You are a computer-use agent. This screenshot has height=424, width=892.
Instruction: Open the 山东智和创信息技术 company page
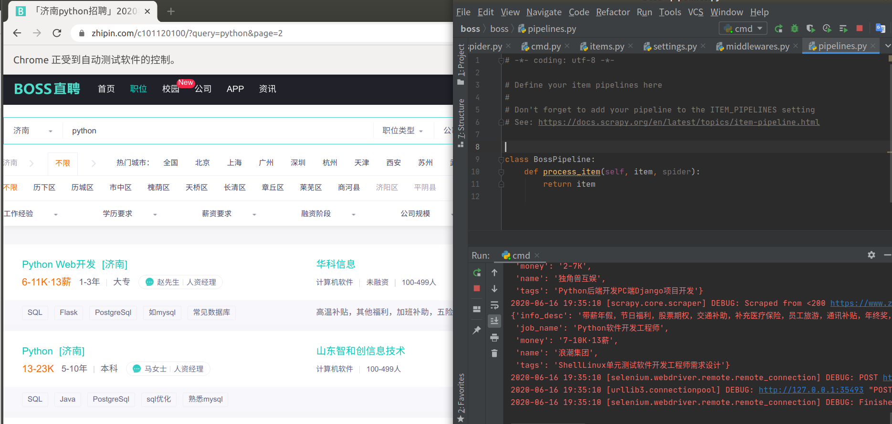pyautogui.click(x=360, y=351)
